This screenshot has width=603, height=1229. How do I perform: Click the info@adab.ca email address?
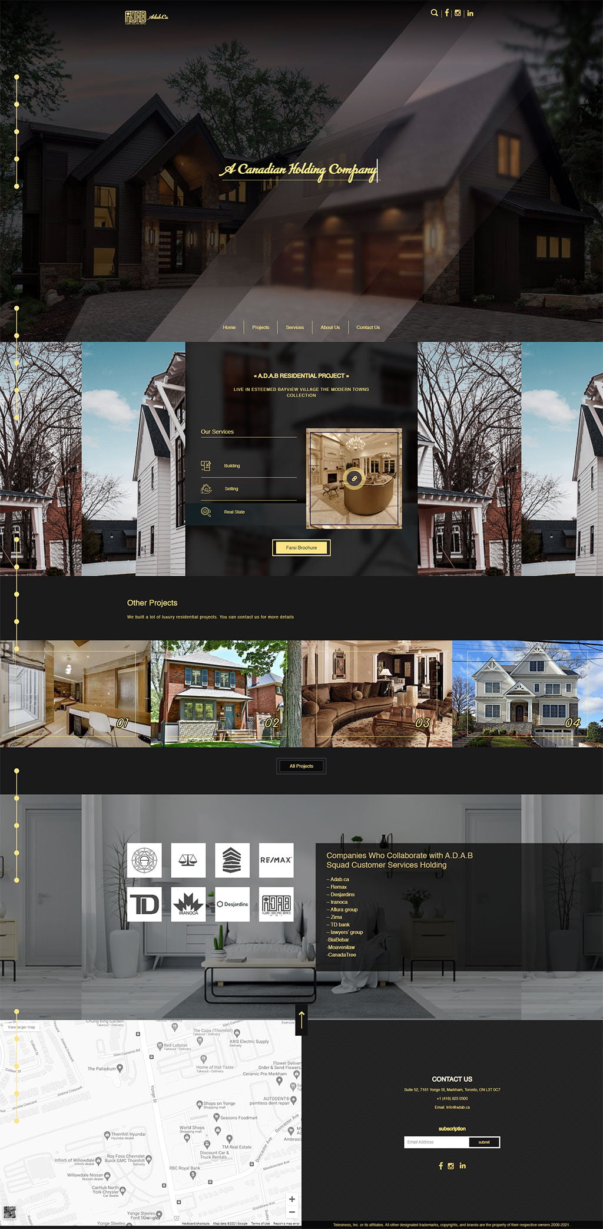(458, 1107)
